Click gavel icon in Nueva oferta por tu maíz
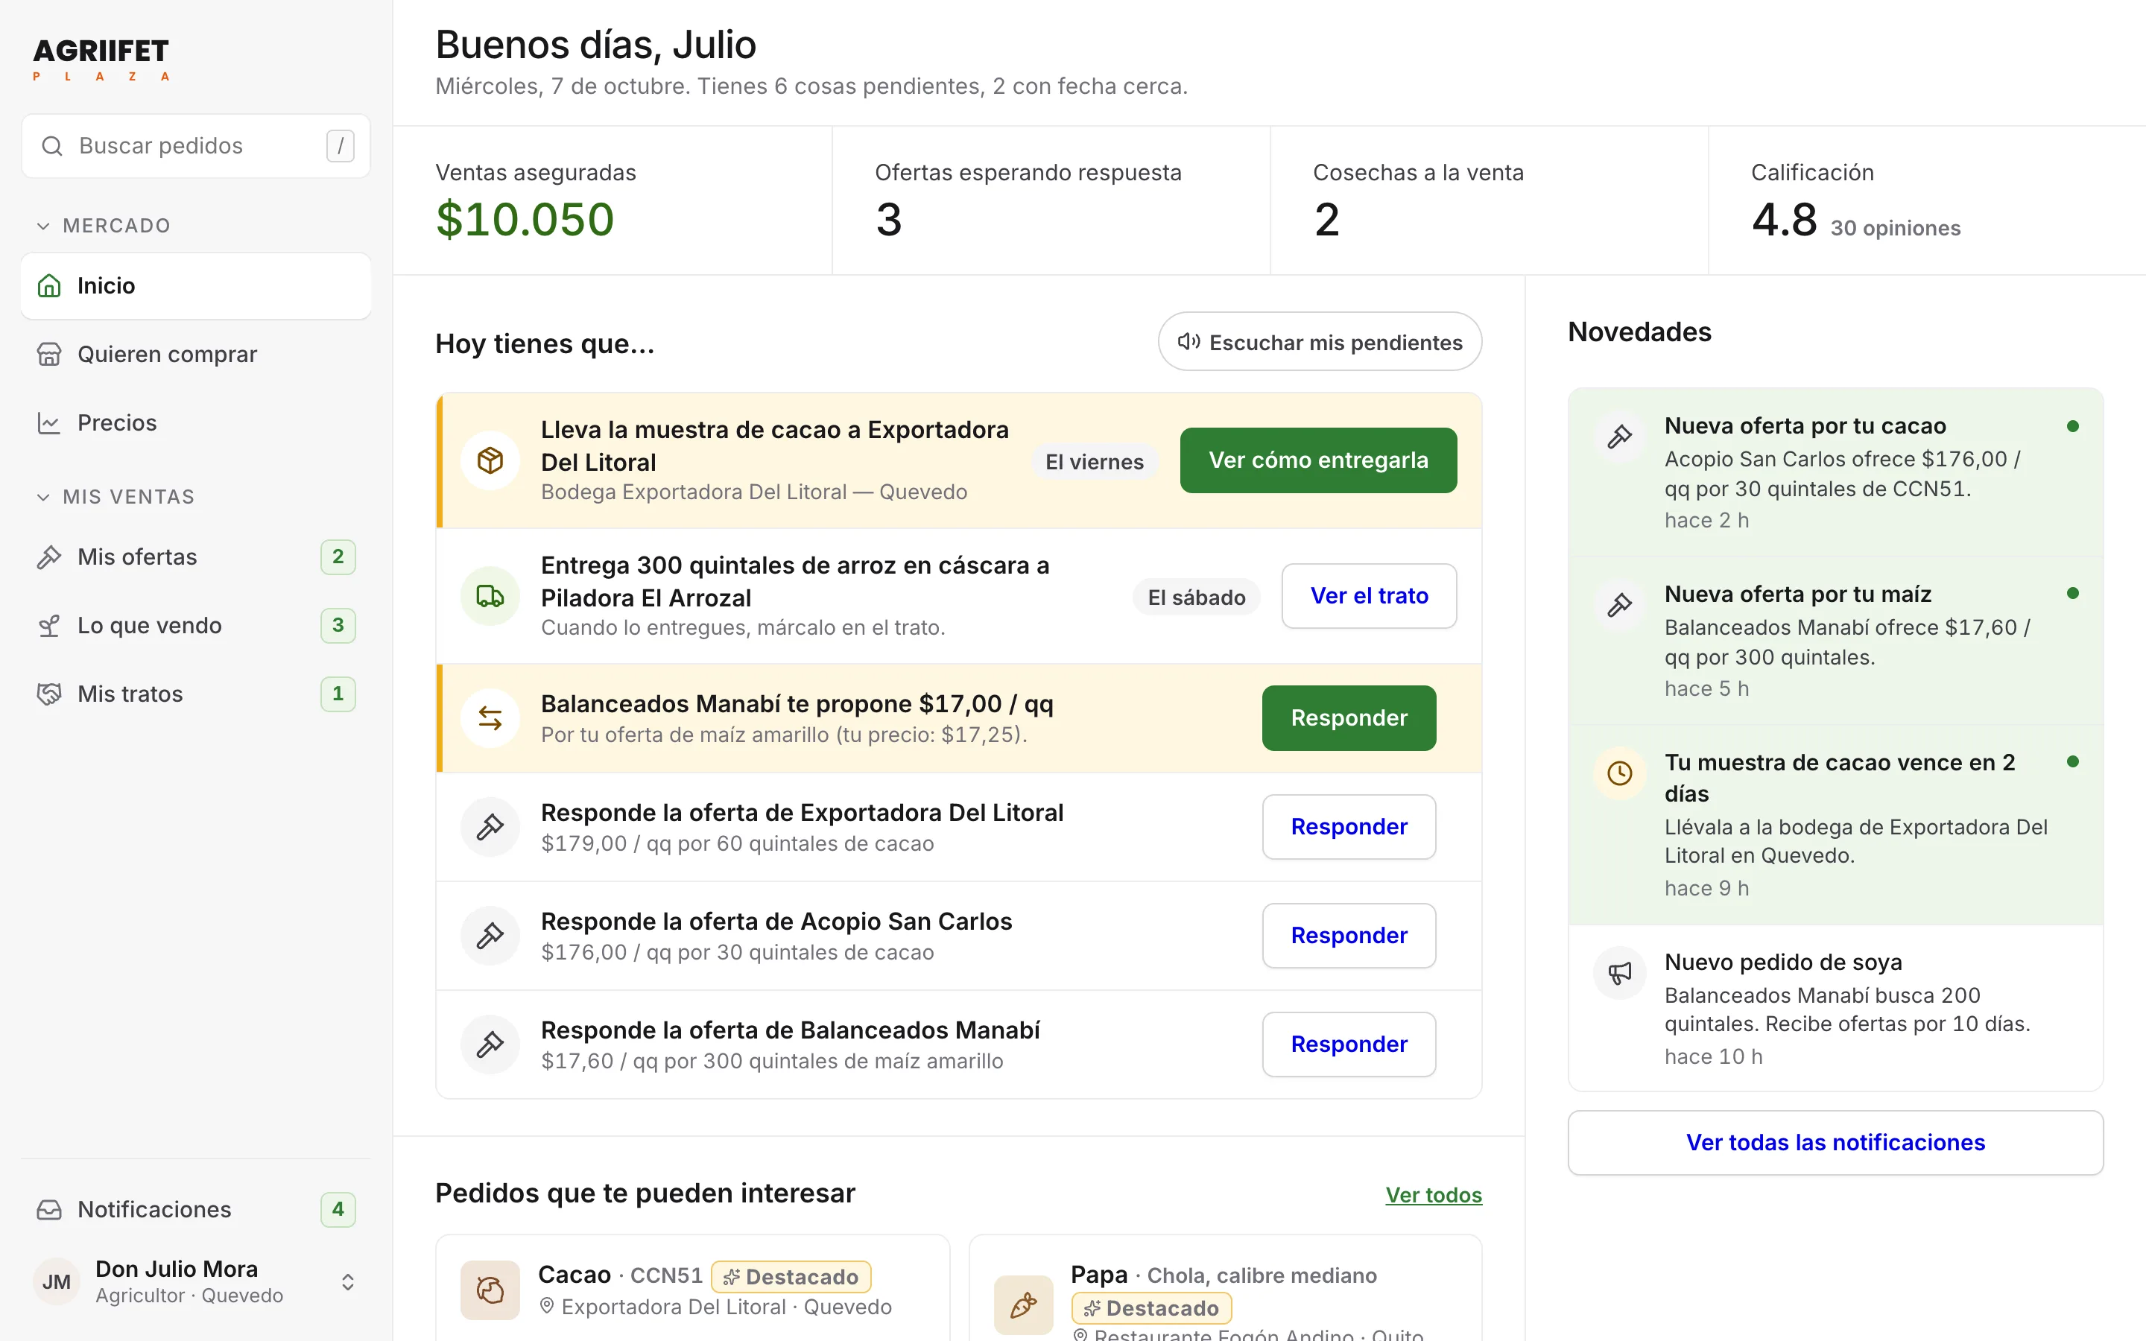 point(1620,605)
